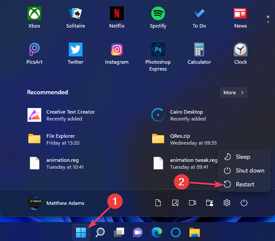
Task: Open the Videos folder icon
Action: pyautogui.click(x=192, y=203)
